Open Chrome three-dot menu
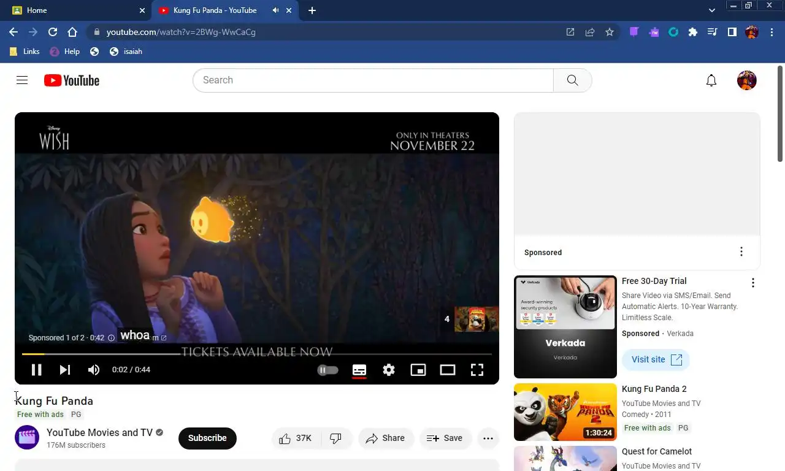The width and height of the screenshot is (785, 471). tap(772, 32)
